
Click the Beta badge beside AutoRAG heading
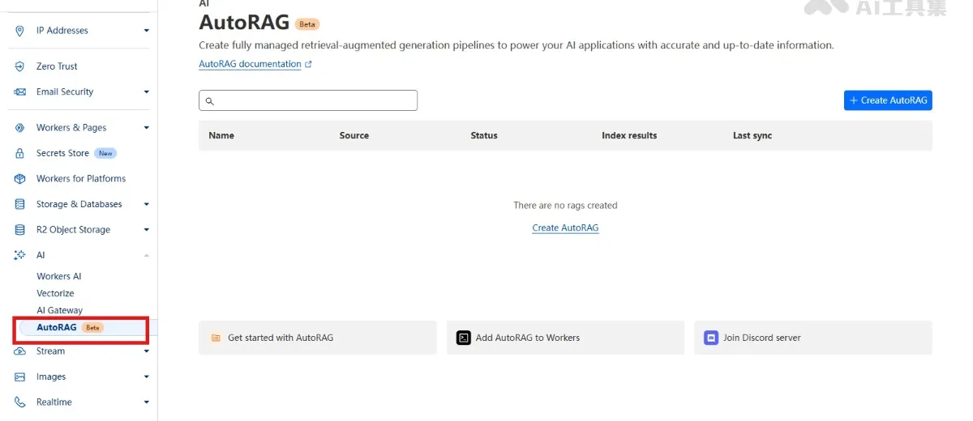307,24
